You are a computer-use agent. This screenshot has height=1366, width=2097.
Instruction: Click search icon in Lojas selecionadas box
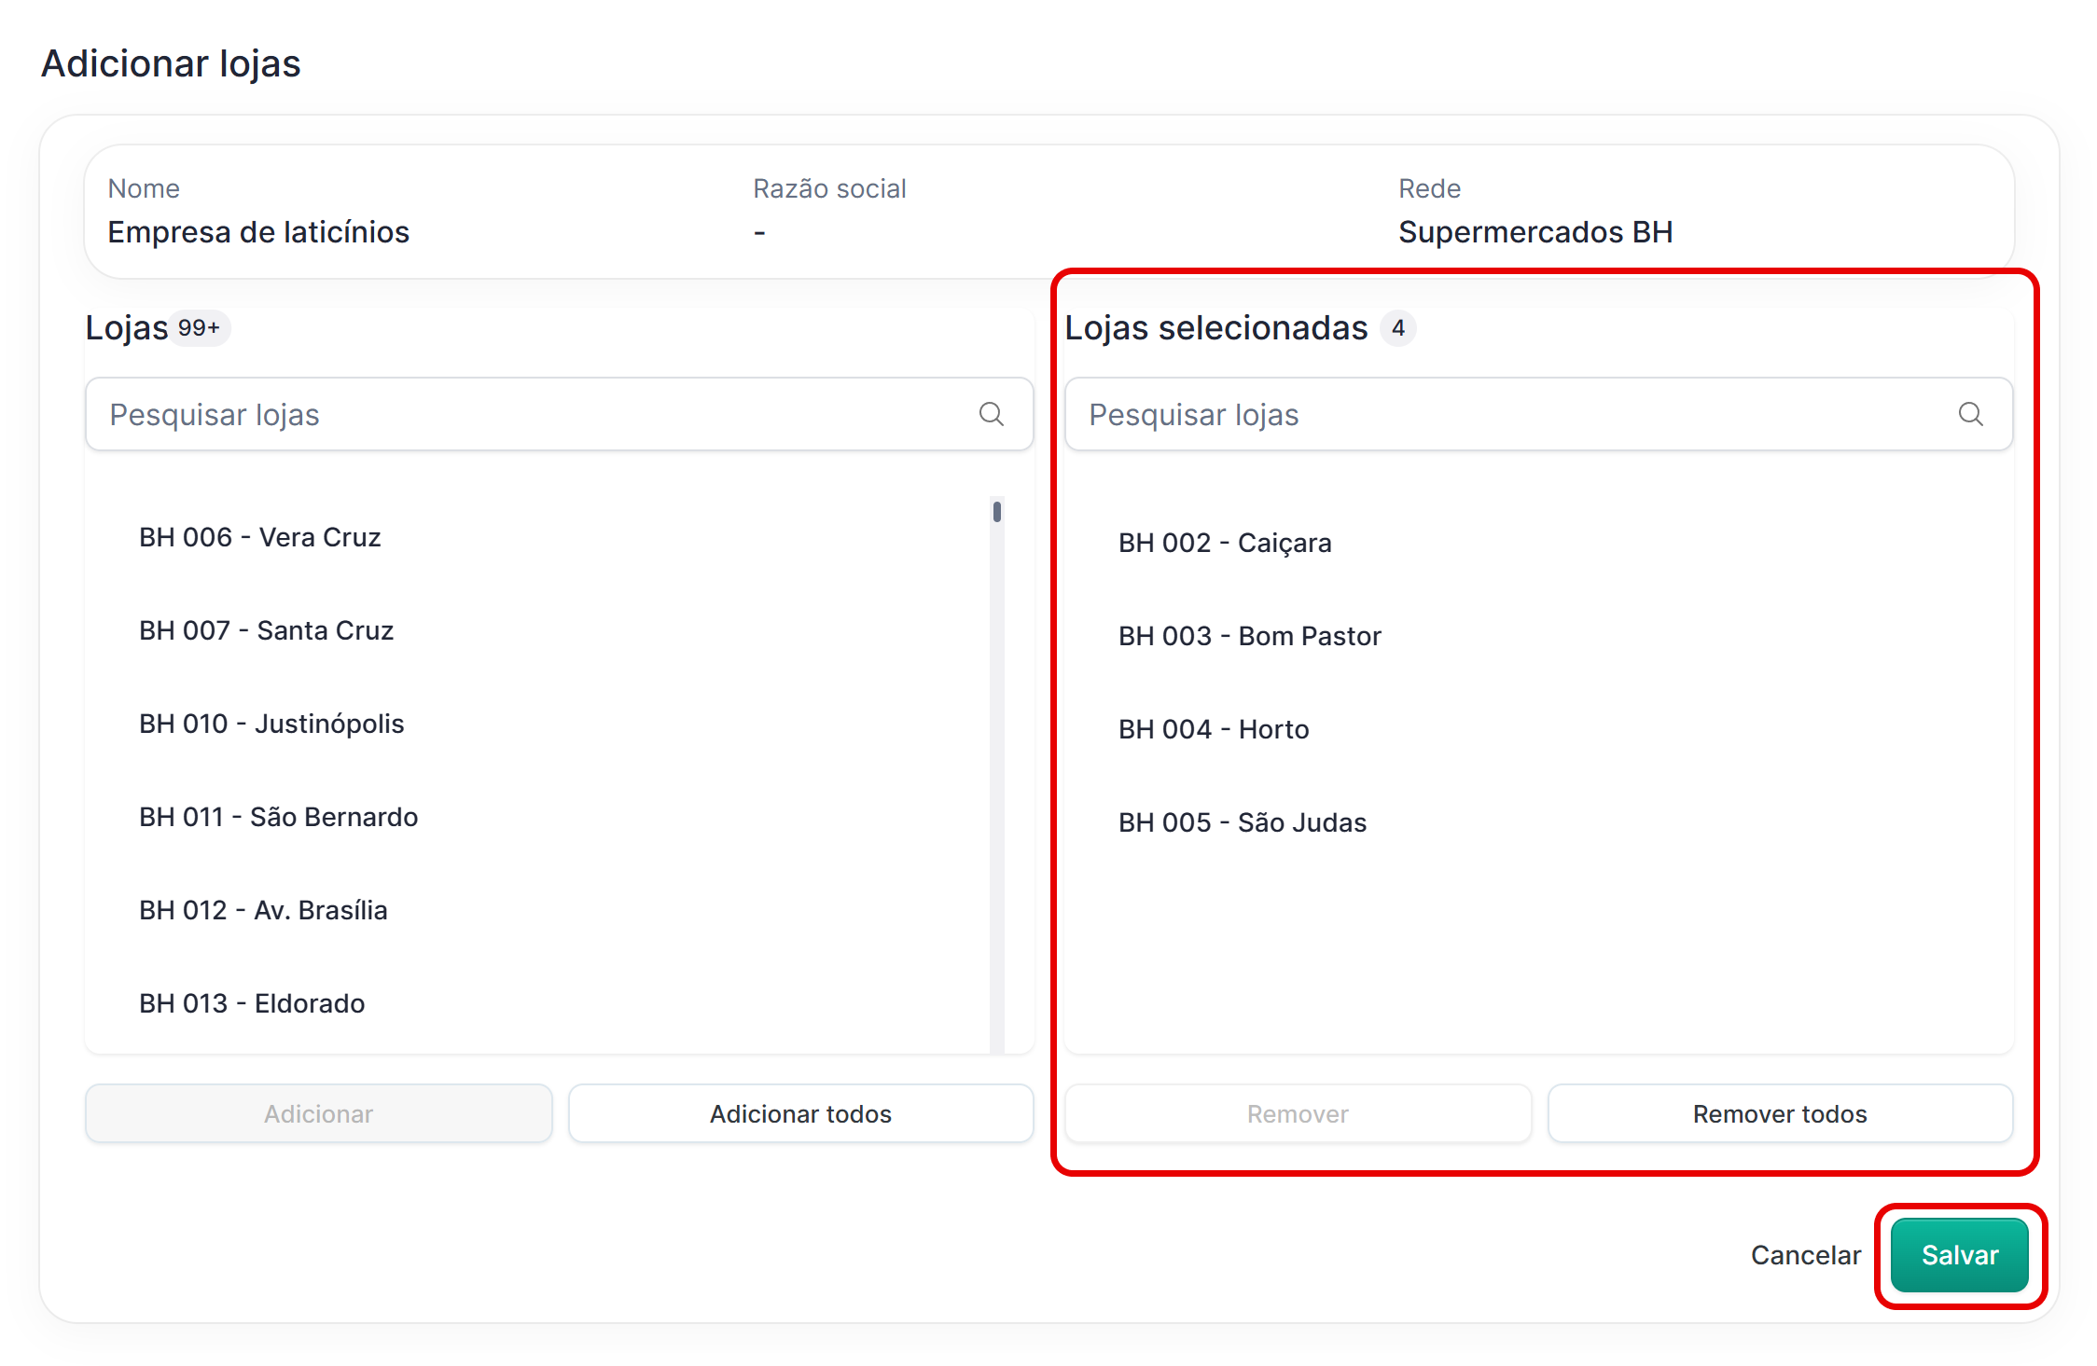tap(1970, 414)
